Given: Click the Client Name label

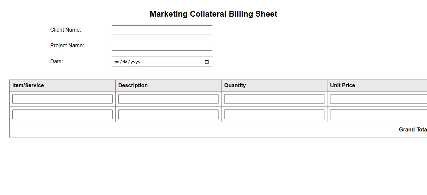Looking at the screenshot, I should point(65,30).
